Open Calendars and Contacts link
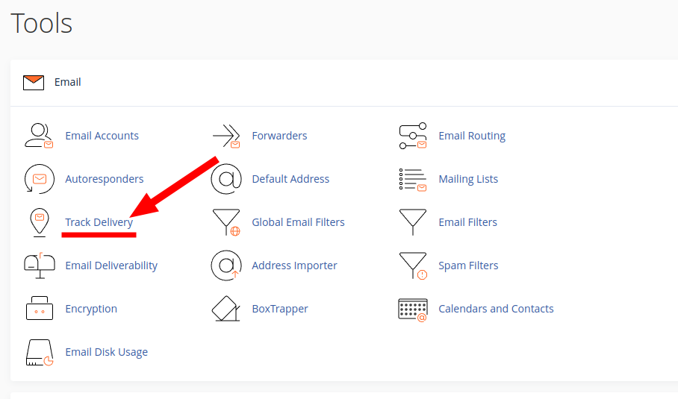Screen dimensions: 678x399 coord(496,309)
